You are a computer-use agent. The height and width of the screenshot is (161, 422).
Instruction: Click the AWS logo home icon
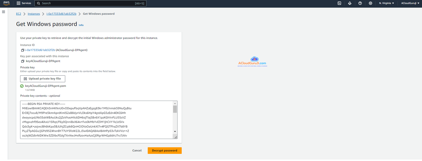point(6,3)
